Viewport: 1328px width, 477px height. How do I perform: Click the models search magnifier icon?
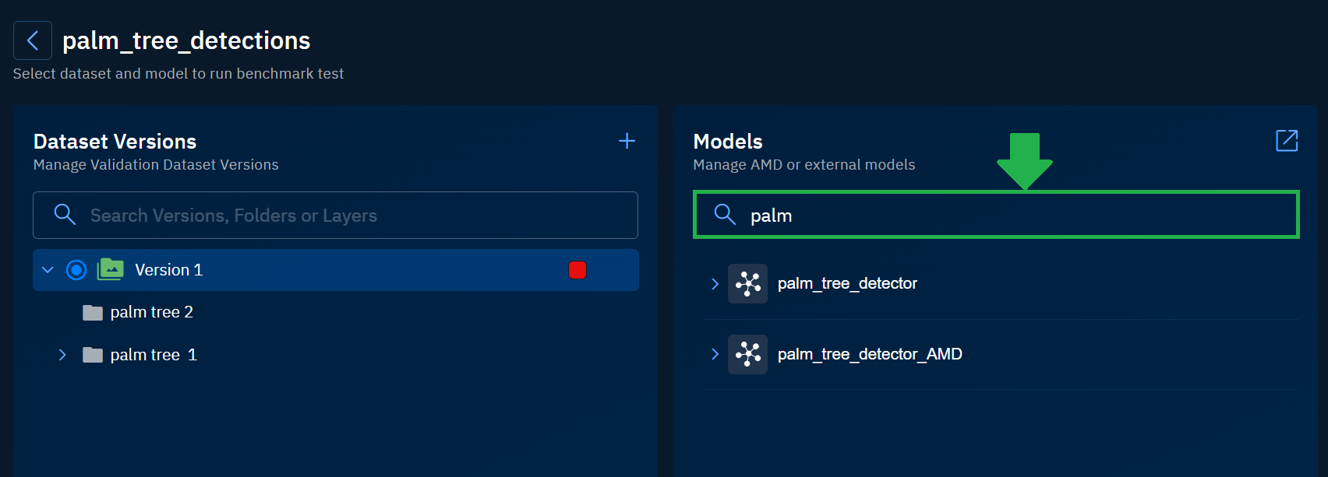pyautogui.click(x=725, y=215)
